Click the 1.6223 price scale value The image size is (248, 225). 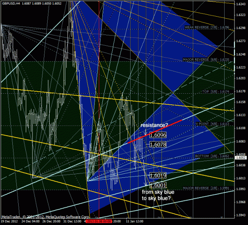pyautogui.click(x=241, y=67)
